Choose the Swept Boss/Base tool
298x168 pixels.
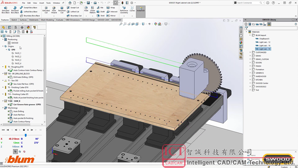[x=28, y=8]
